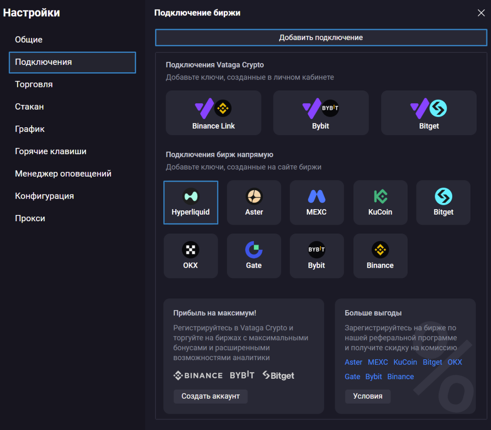Follow the Gate referral link

pyautogui.click(x=353, y=377)
